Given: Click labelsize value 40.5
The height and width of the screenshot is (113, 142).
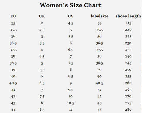Looking at the screenshot, I should coord(99,83).
